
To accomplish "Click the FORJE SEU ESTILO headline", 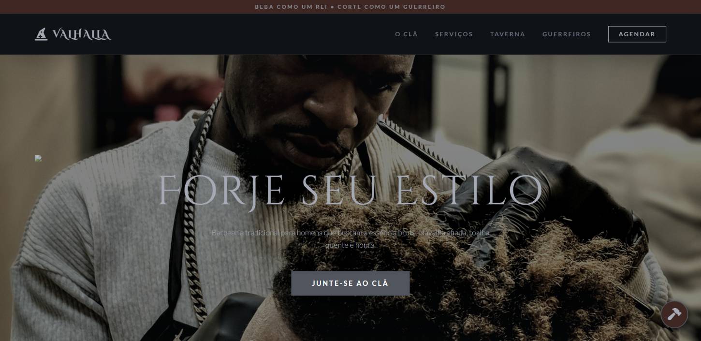I will click(350, 190).
